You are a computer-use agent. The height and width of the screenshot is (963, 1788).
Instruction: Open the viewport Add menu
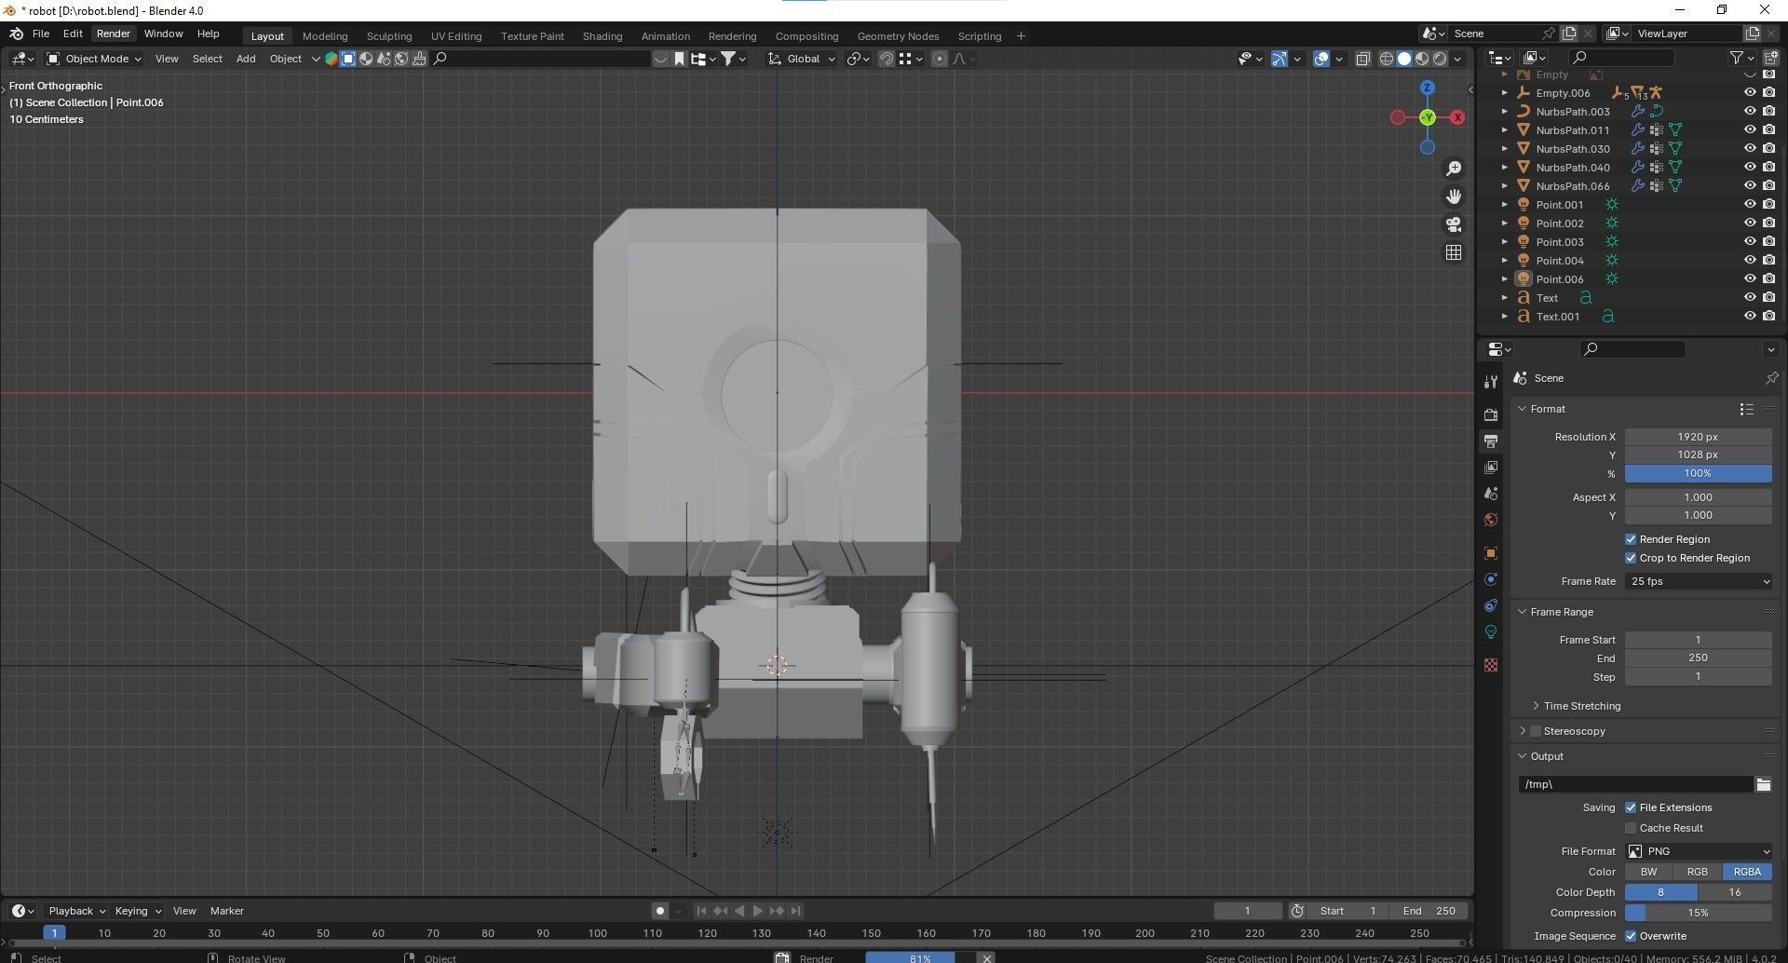click(x=246, y=59)
